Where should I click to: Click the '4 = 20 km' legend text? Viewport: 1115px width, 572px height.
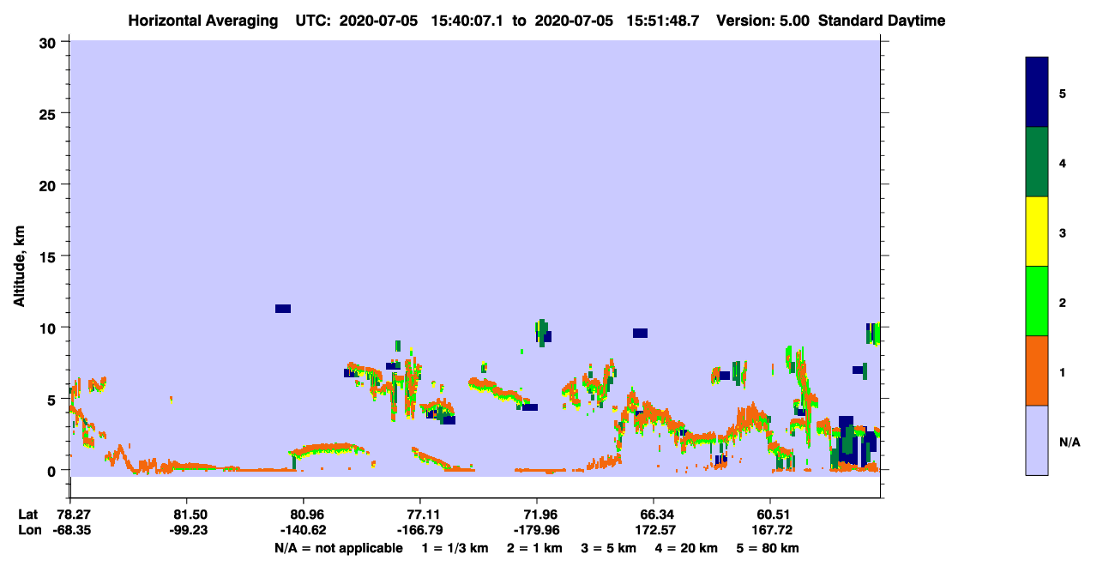click(684, 548)
